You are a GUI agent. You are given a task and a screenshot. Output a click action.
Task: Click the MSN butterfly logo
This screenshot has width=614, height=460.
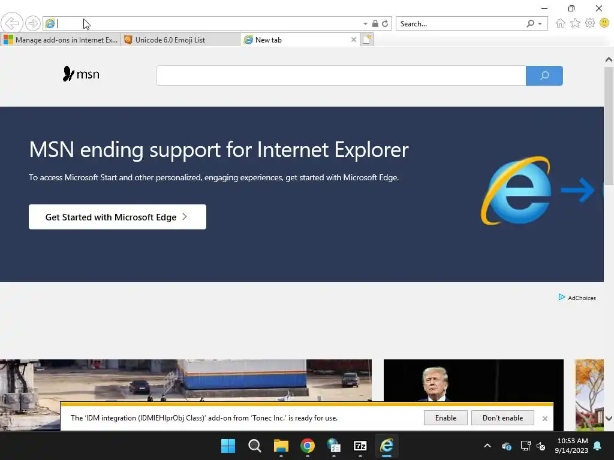coord(81,74)
